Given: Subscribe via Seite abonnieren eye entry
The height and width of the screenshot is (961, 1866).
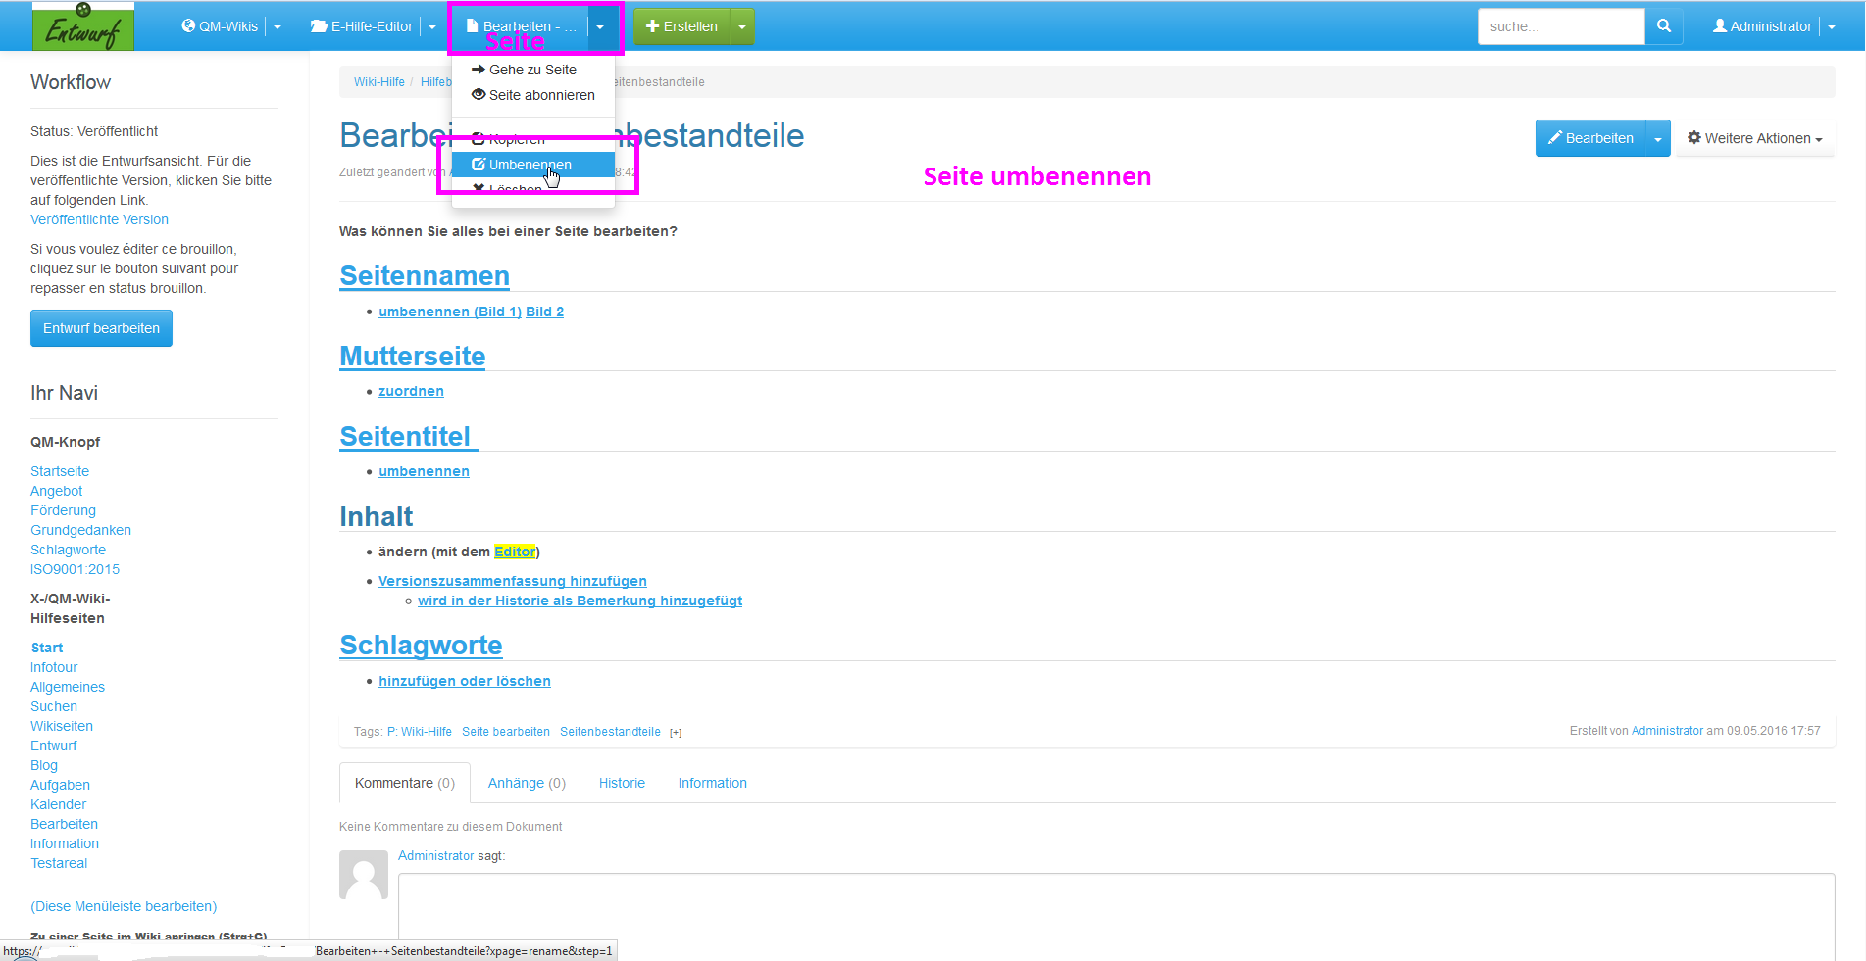Looking at the screenshot, I should [533, 95].
